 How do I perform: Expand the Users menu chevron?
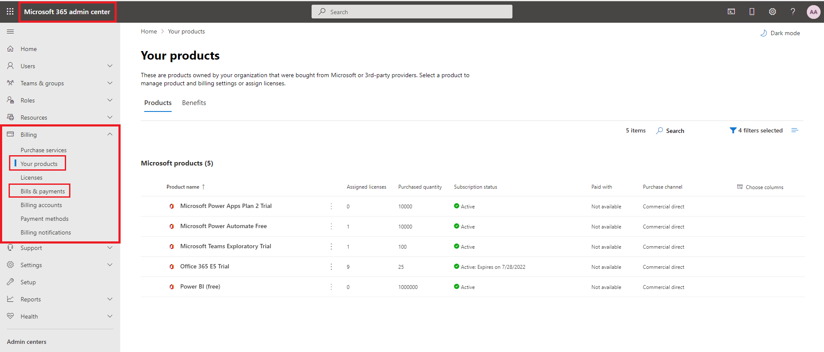point(110,66)
